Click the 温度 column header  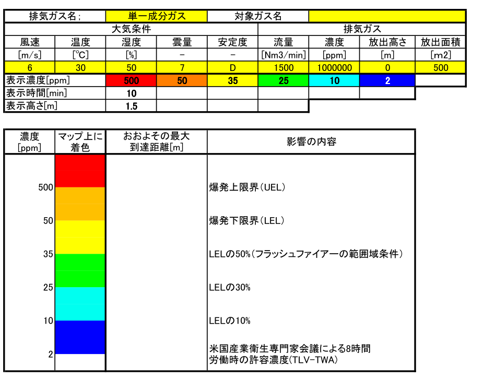point(80,42)
